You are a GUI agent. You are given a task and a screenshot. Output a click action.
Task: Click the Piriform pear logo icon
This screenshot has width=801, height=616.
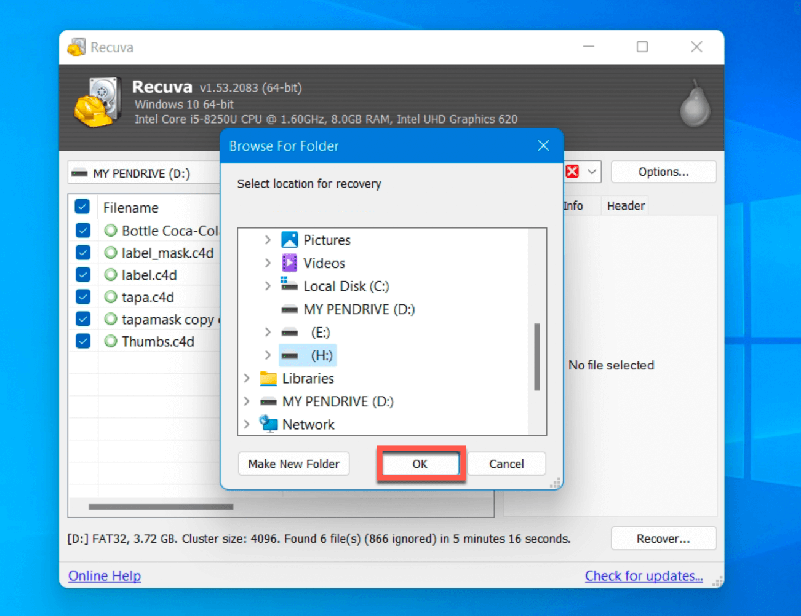click(x=695, y=103)
